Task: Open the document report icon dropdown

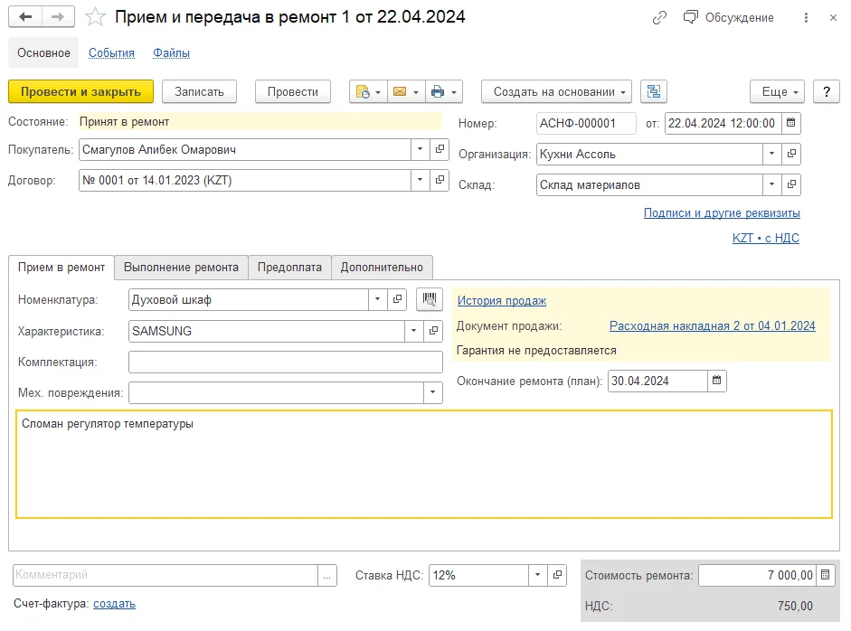Action: tap(367, 91)
